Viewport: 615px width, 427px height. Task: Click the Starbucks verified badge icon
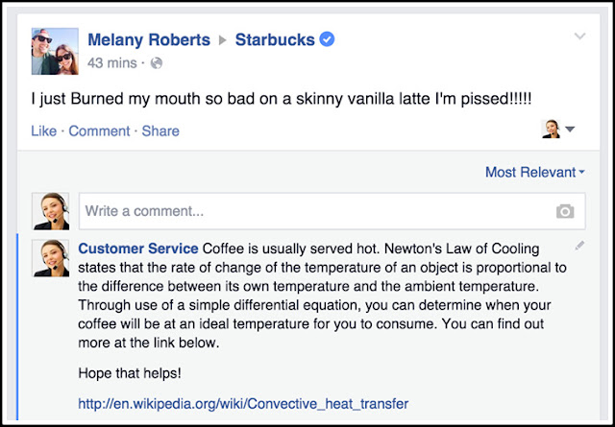[328, 40]
